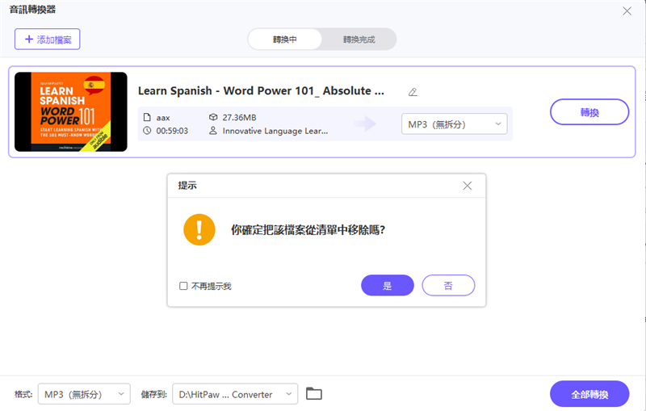Expand the 儲存到 path dropdown
This screenshot has height=411, width=646.
[x=235, y=394]
